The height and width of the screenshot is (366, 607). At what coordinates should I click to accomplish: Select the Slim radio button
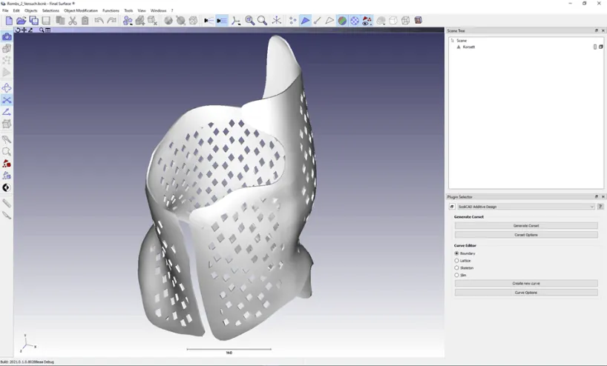457,275
